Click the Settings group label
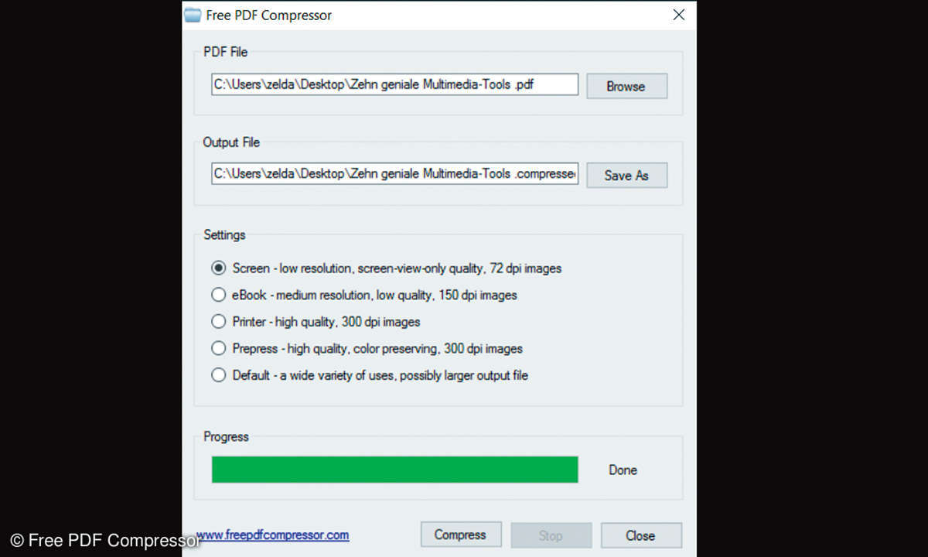This screenshot has height=557, width=928. click(x=224, y=234)
